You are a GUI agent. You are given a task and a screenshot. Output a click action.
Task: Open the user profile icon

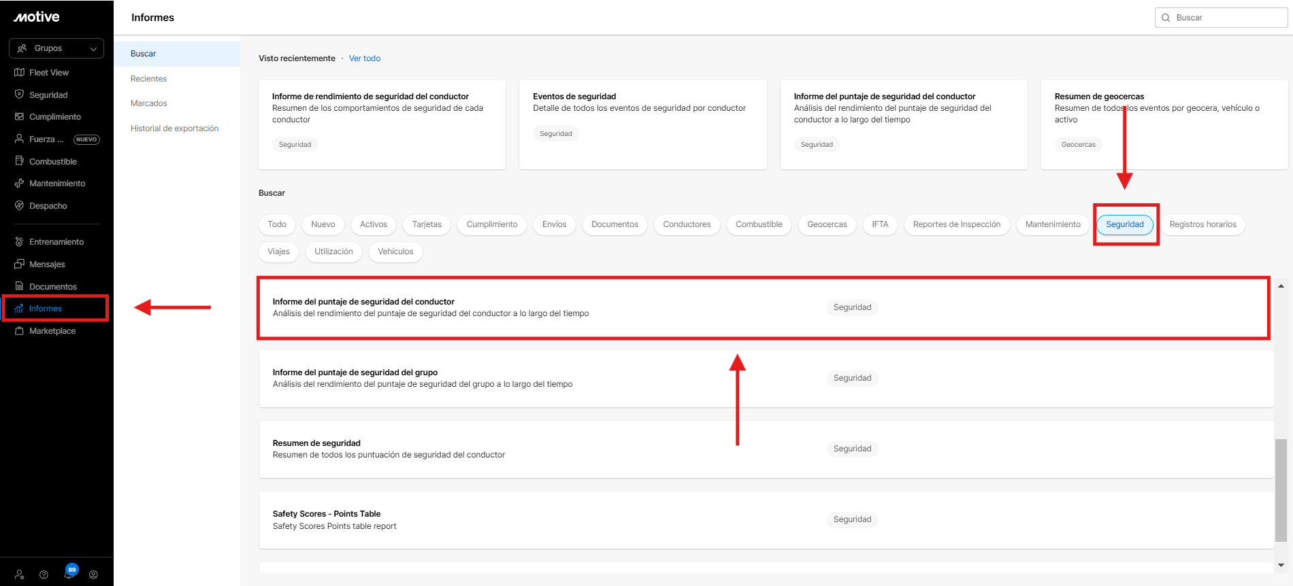tap(93, 574)
